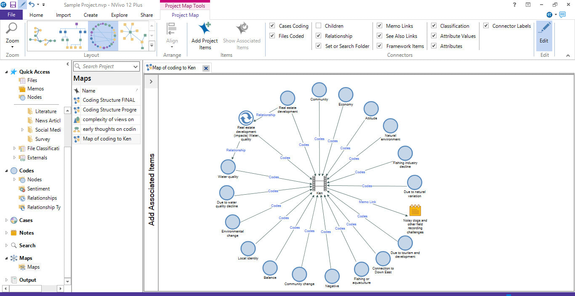The width and height of the screenshot is (575, 296).
Task: Open early thoughts on coding map
Action: tap(106, 129)
